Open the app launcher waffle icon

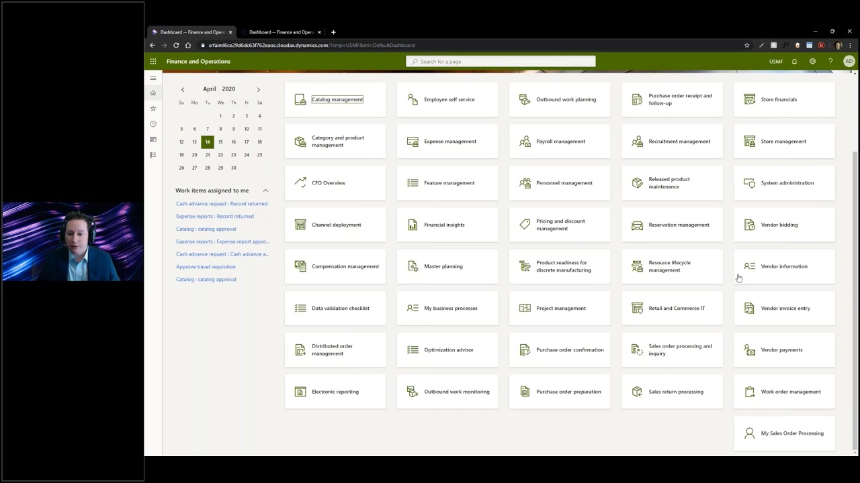tap(153, 61)
